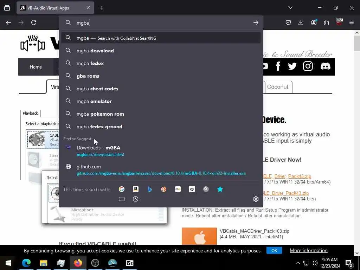Search this time with eBay
360x270 pixels.
point(178,189)
